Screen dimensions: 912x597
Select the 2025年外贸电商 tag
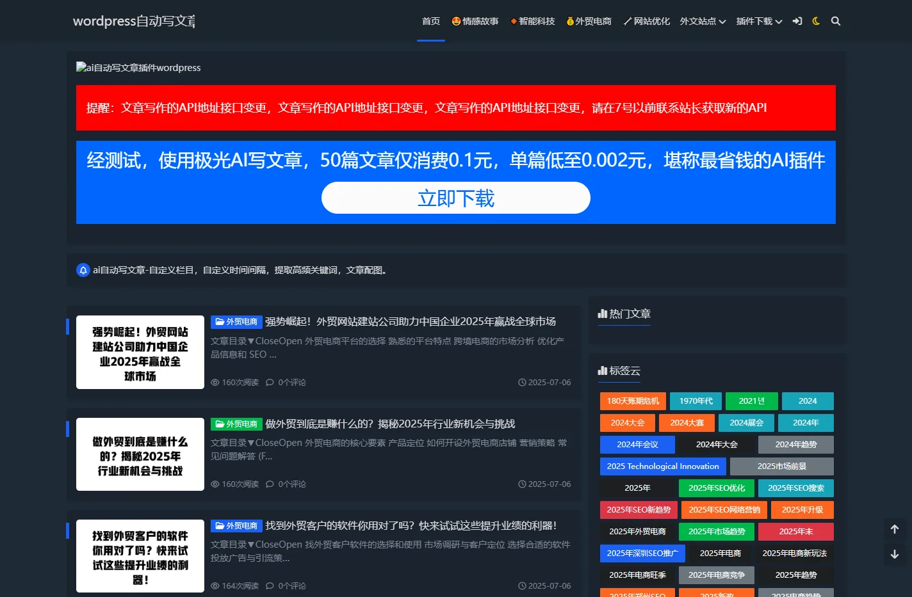click(x=637, y=532)
